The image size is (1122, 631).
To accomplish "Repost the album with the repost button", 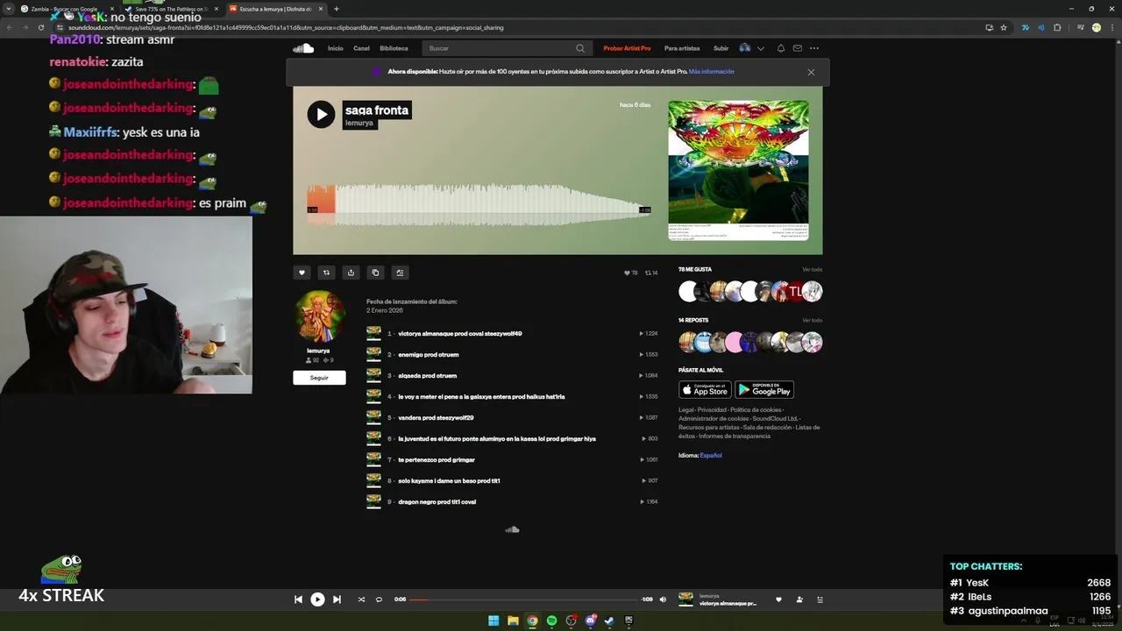I will tap(326, 273).
